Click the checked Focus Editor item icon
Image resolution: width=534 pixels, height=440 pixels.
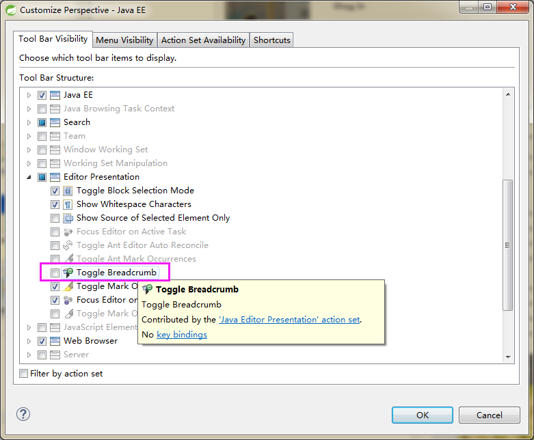point(68,300)
